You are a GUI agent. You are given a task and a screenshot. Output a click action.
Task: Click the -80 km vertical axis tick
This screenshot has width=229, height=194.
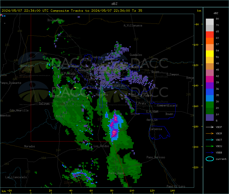pos(197,24)
